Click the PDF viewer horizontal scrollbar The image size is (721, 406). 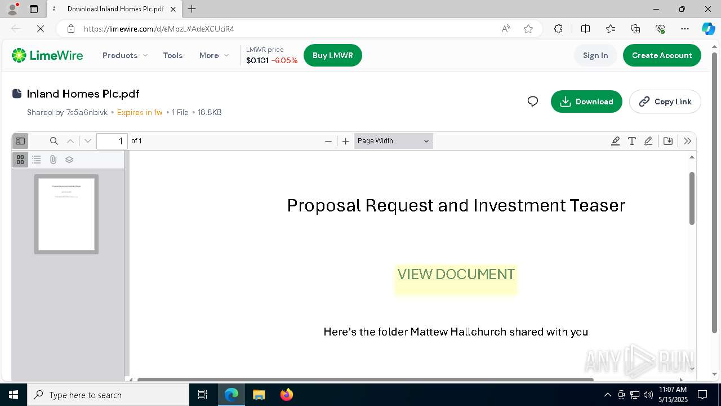click(x=365, y=379)
